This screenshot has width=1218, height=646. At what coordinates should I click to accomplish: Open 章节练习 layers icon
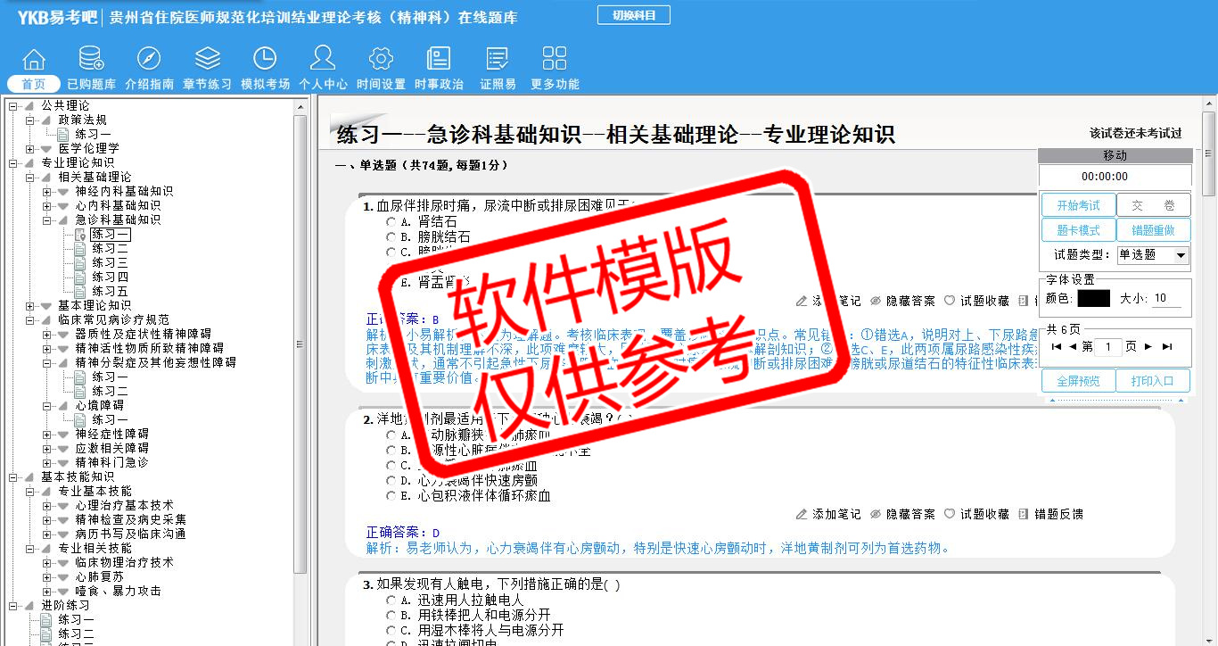click(x=207, y=60)
